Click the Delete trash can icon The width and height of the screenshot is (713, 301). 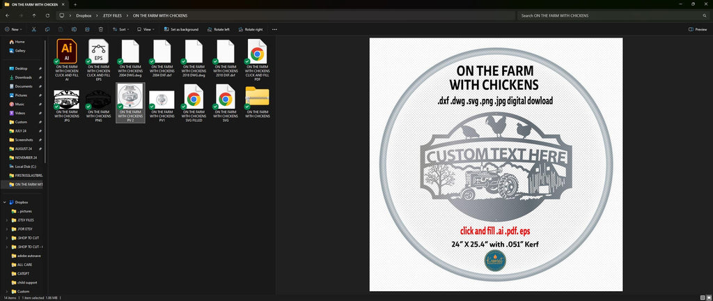tap(101, 29)
